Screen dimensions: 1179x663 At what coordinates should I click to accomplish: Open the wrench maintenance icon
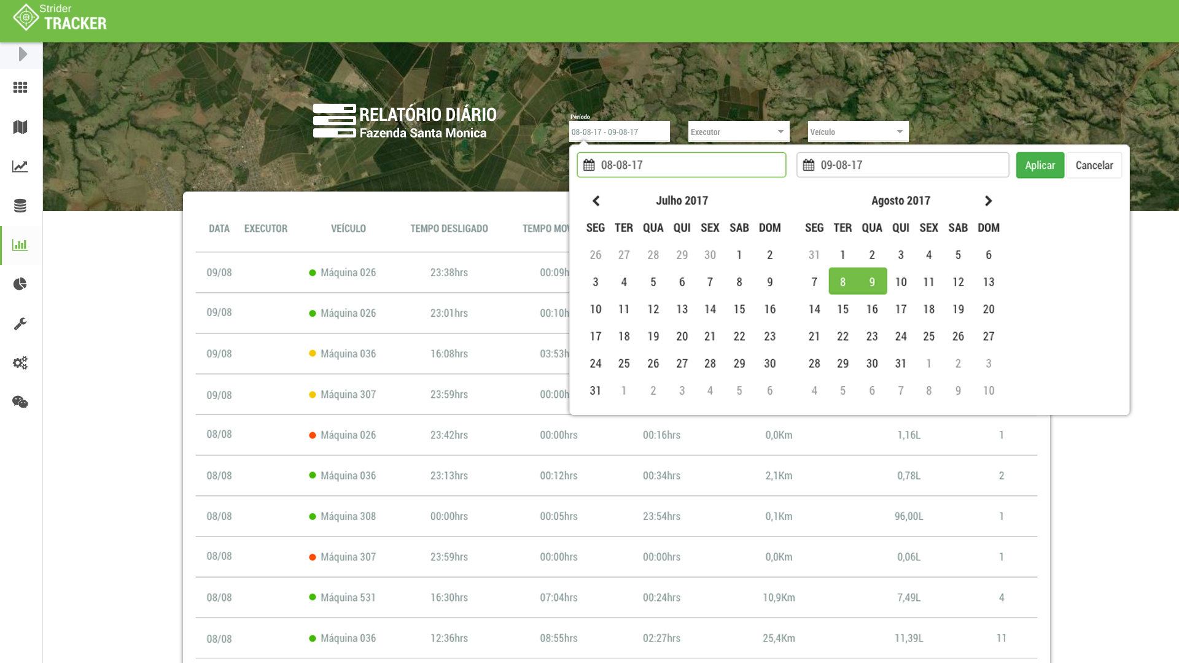(x=20, y=324)
